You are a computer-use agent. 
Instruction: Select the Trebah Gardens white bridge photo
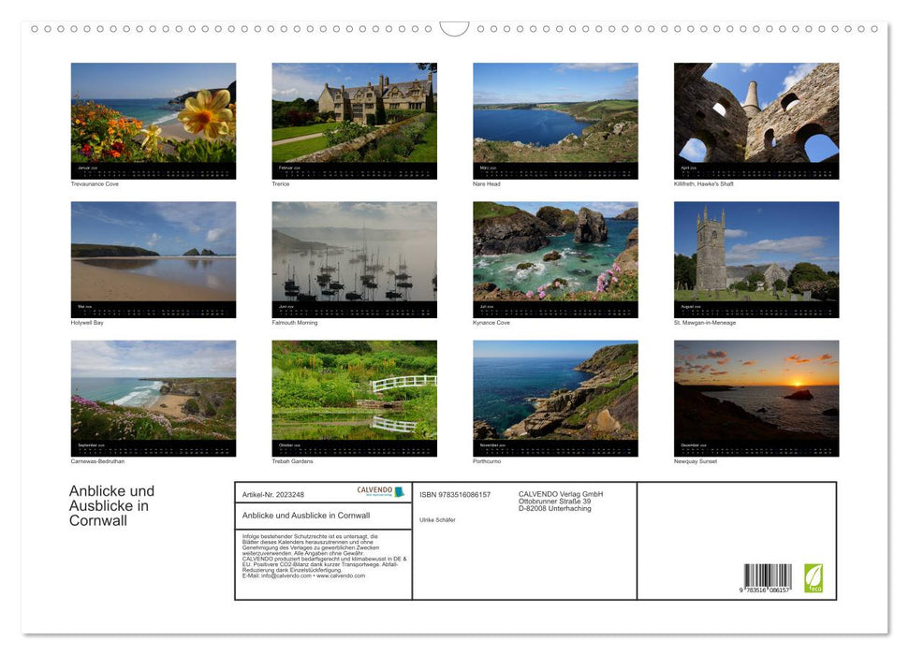click(354, 390)
